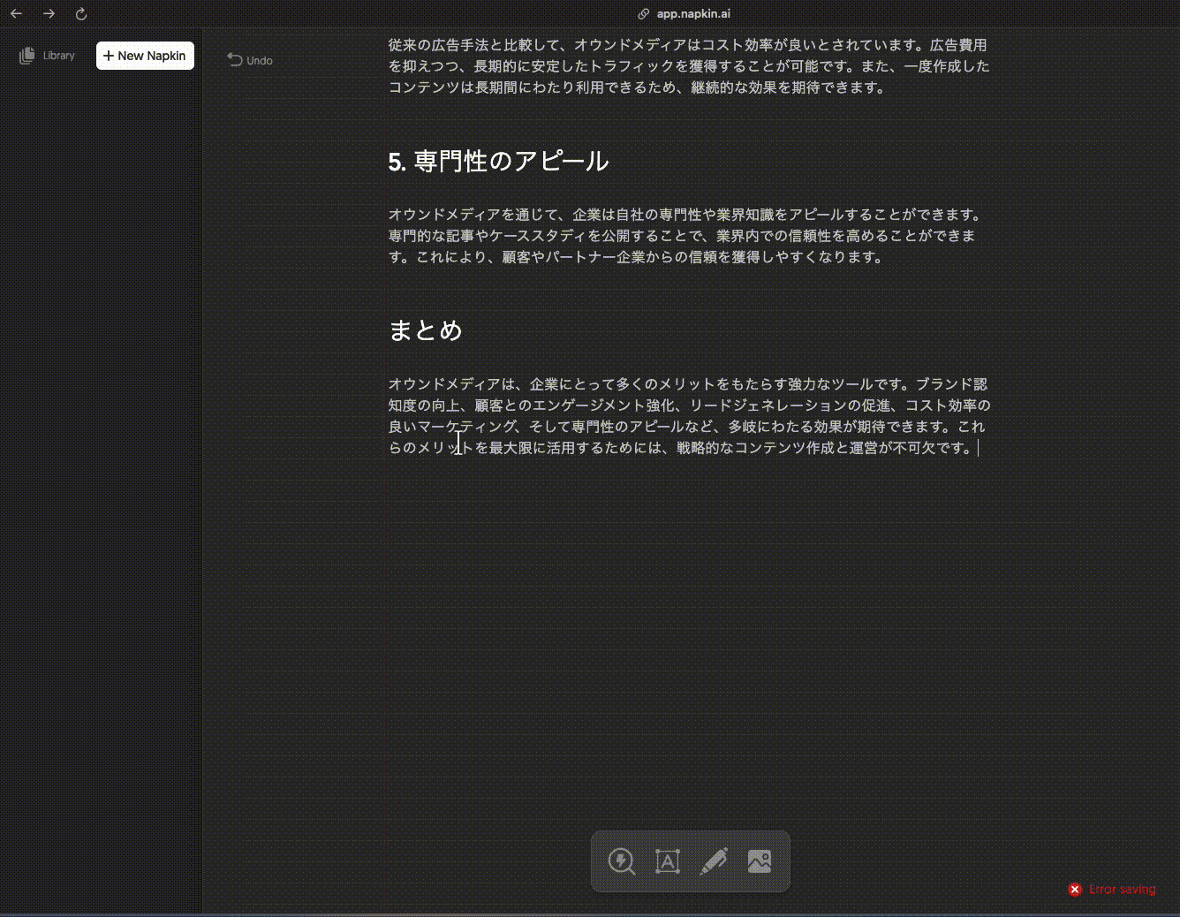This screenshot has height=917, width=1180.
Task: Click line starting 良いマーケティング、そして
Action: pyautogui.click(x=687, y=427)
